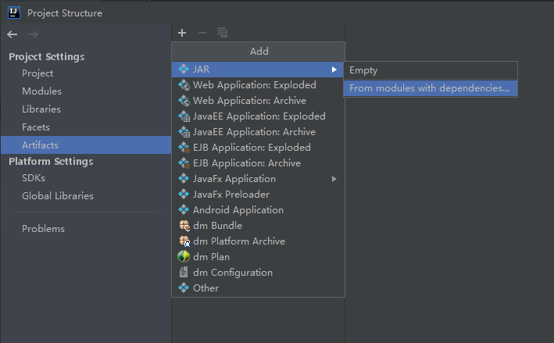Viewport: 554px width, 343px height.
Task: Click the dm Configuration document icon
Action: click(184, 272)
